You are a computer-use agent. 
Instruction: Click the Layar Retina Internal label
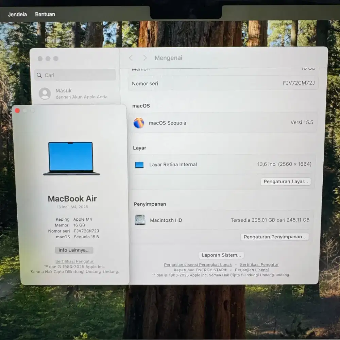pyautogui.click(x=173, y=165)
